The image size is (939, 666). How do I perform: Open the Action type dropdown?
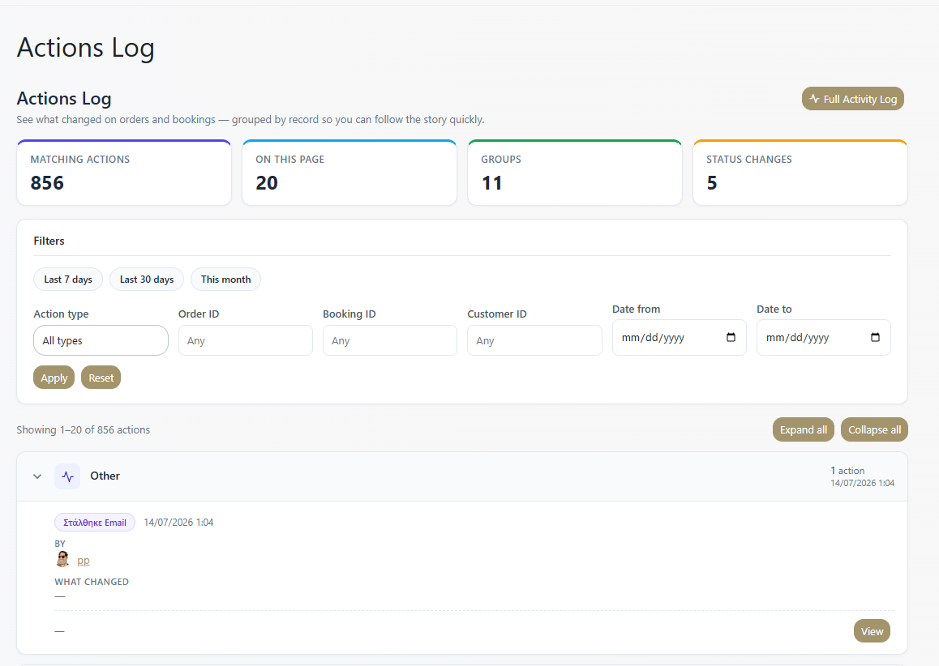(x=101, y=340)
